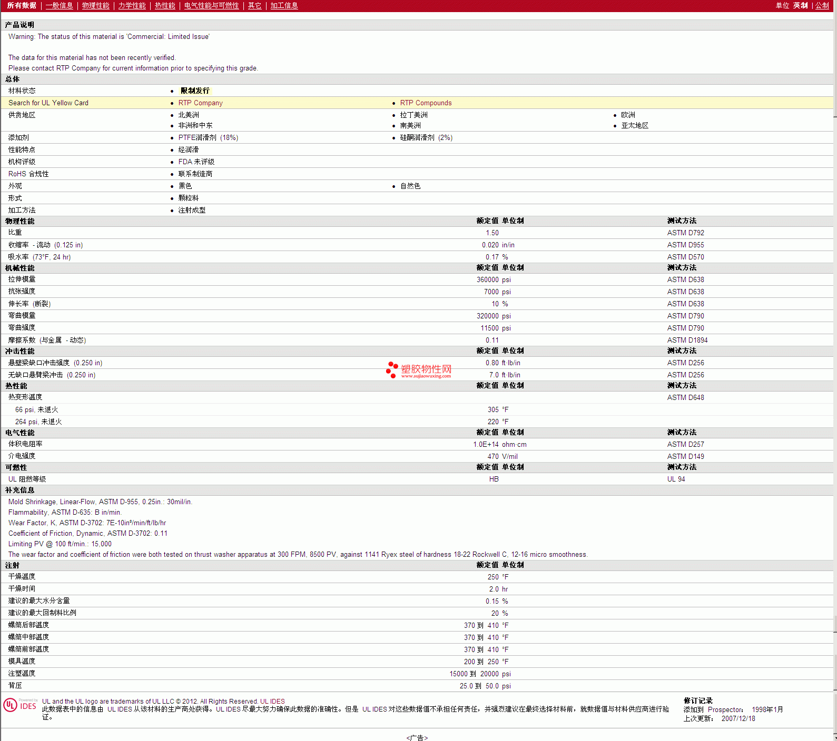Image resolution: width=837 pixels, height=741 pixels.
Task: Switch to the 力学性能 tab
Action: (132, 6)
